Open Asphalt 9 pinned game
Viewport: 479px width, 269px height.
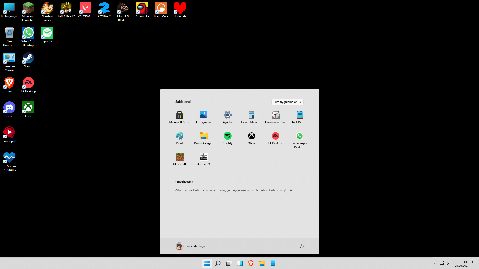204,159
